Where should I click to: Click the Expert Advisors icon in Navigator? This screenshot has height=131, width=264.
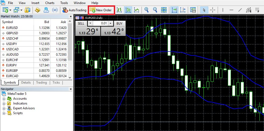pyautogui.click(x=9, y=108)
